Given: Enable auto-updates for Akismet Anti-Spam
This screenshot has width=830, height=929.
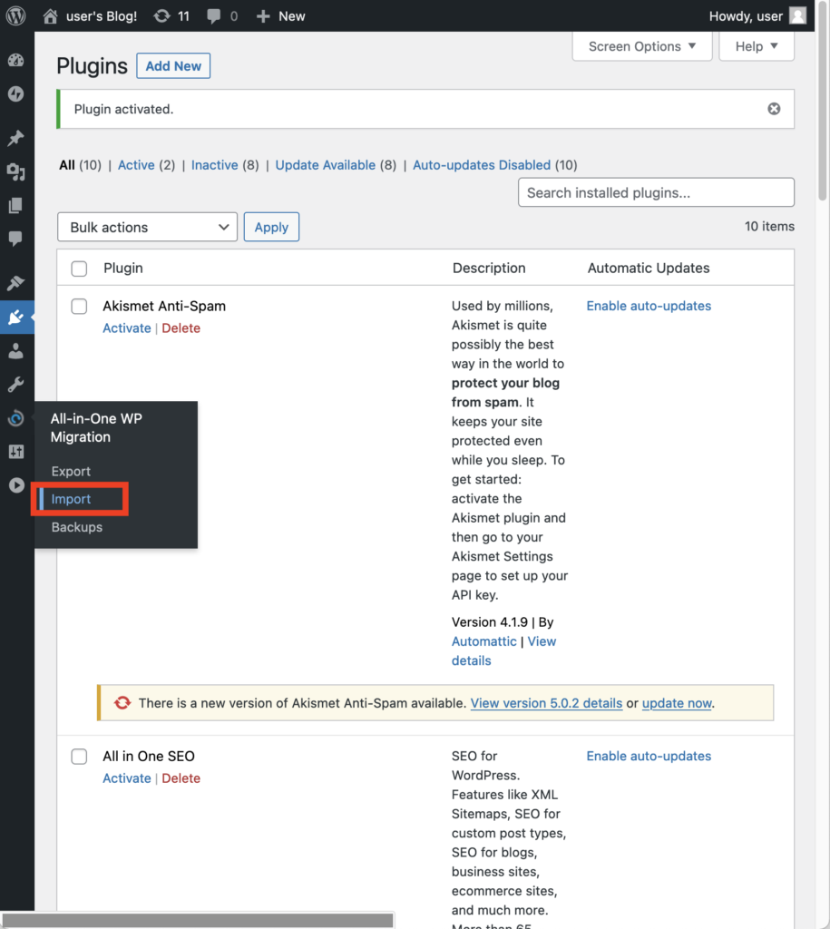Looking at the screenshot, I should coord(649,306).
